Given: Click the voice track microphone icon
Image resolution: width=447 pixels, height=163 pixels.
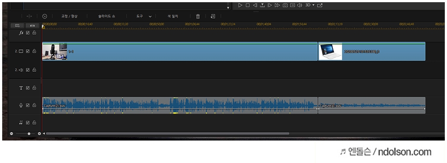Looking at the screenshot, I should point(21,105).
